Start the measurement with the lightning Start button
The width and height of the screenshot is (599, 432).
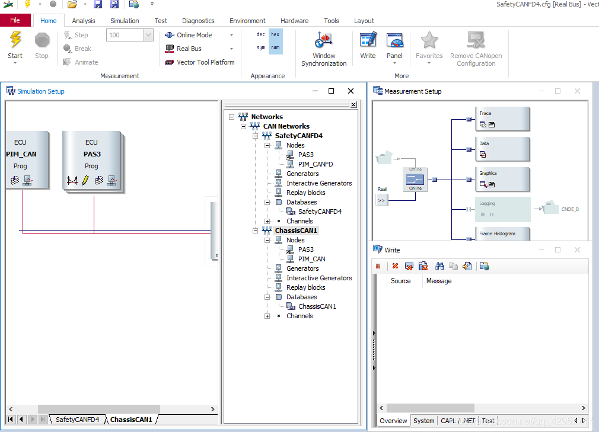coord(15,45)
